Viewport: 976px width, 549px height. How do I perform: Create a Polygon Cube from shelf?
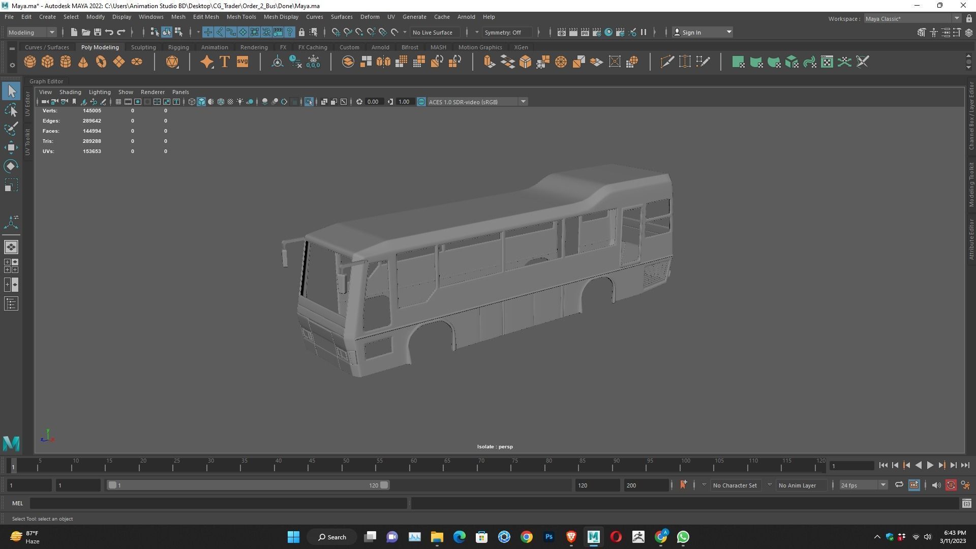[x=47, y=62]
